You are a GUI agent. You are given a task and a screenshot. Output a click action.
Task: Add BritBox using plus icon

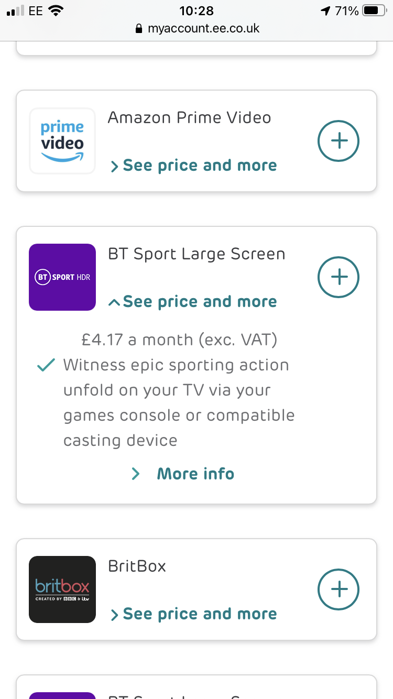tap(339, 589)
